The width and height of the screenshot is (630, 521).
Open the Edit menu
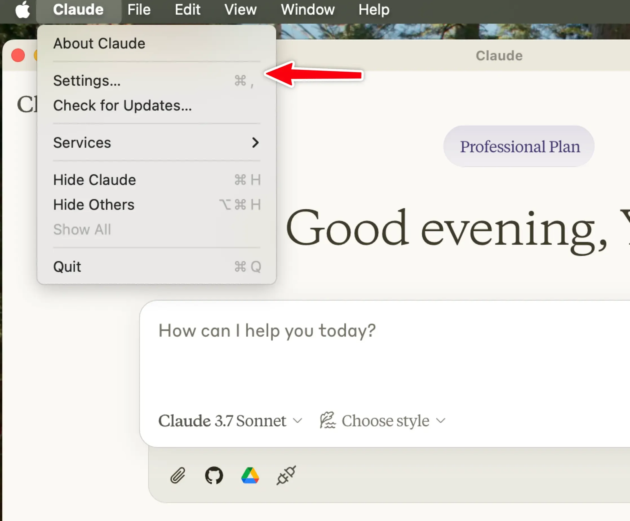(x=187, y=10)
